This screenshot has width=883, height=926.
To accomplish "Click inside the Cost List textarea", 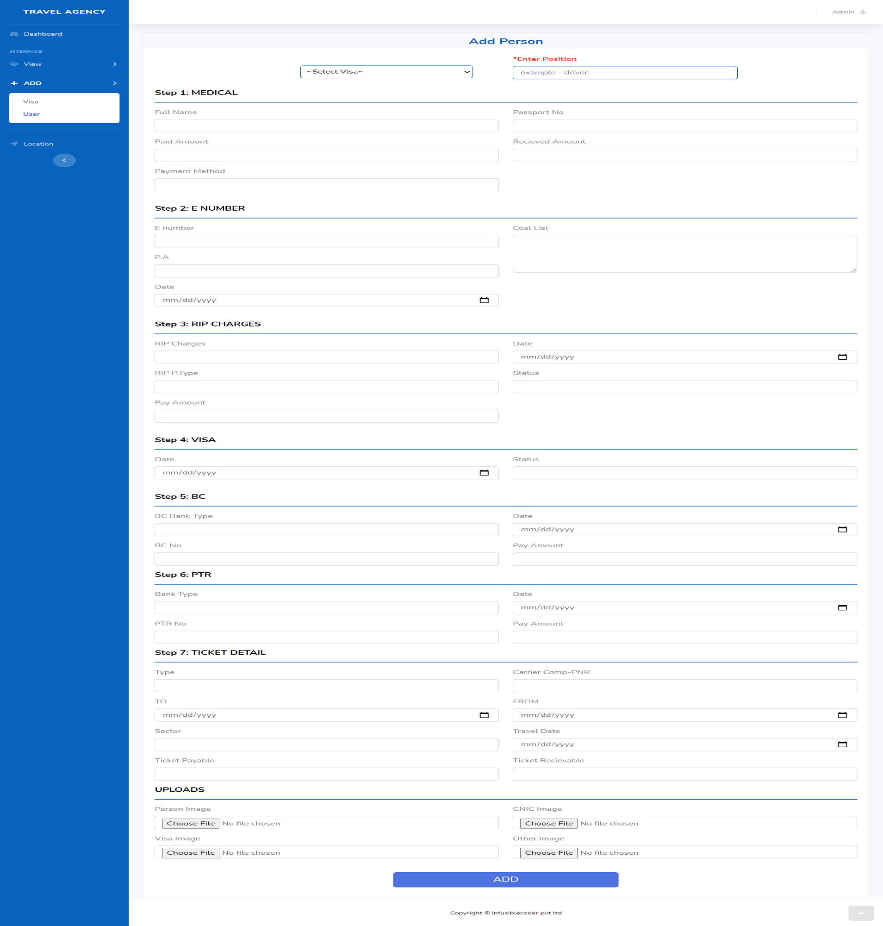I will click(x=684, y=254).
